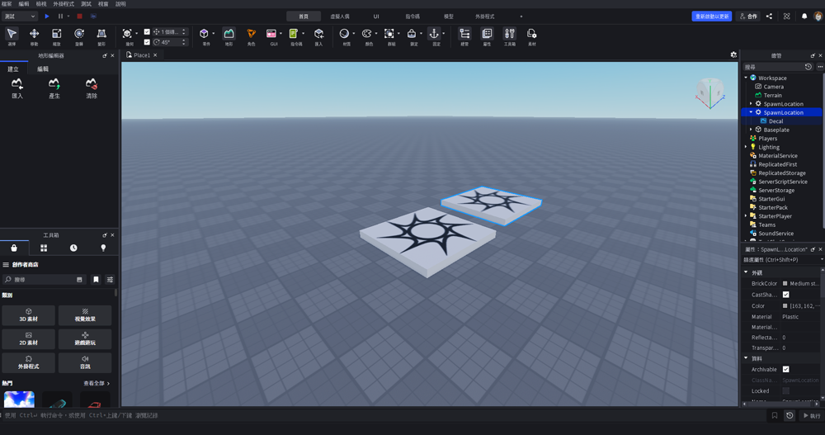Open the 3D 素材 category button
Viewport: 825px width, 435px height.
28,315
